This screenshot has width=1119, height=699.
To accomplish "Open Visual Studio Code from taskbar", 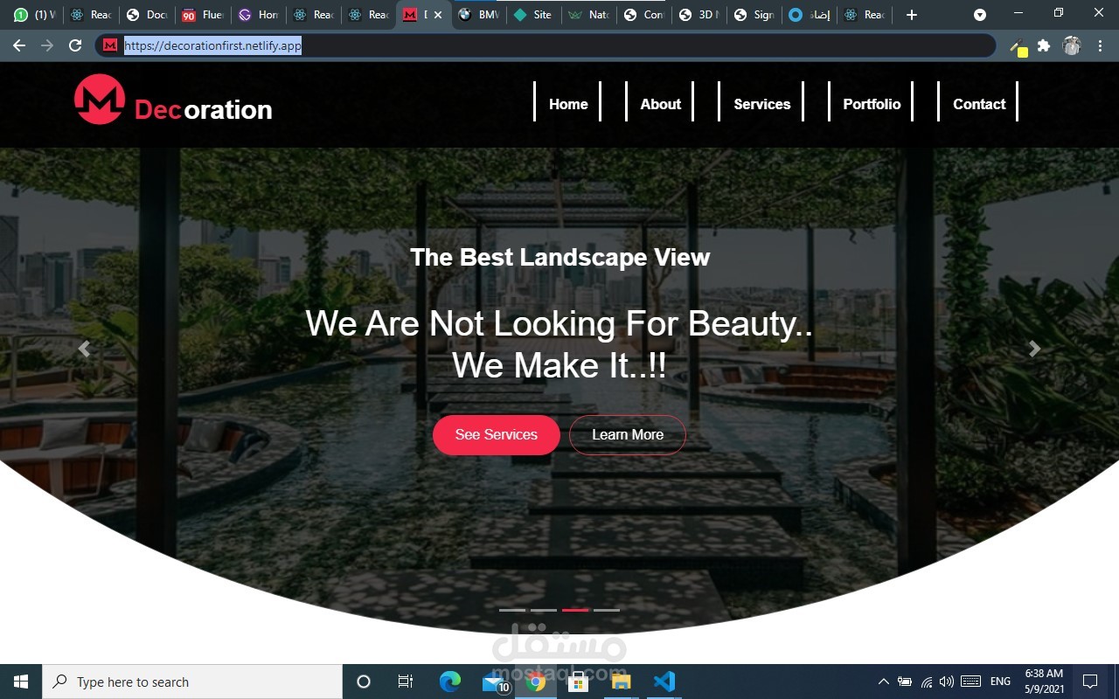I will pos(664,682).
